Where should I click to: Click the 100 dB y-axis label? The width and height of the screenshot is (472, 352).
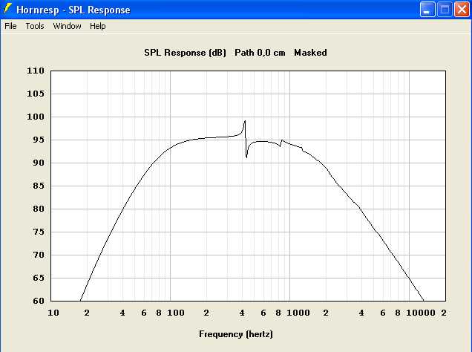tap(36, 117)
